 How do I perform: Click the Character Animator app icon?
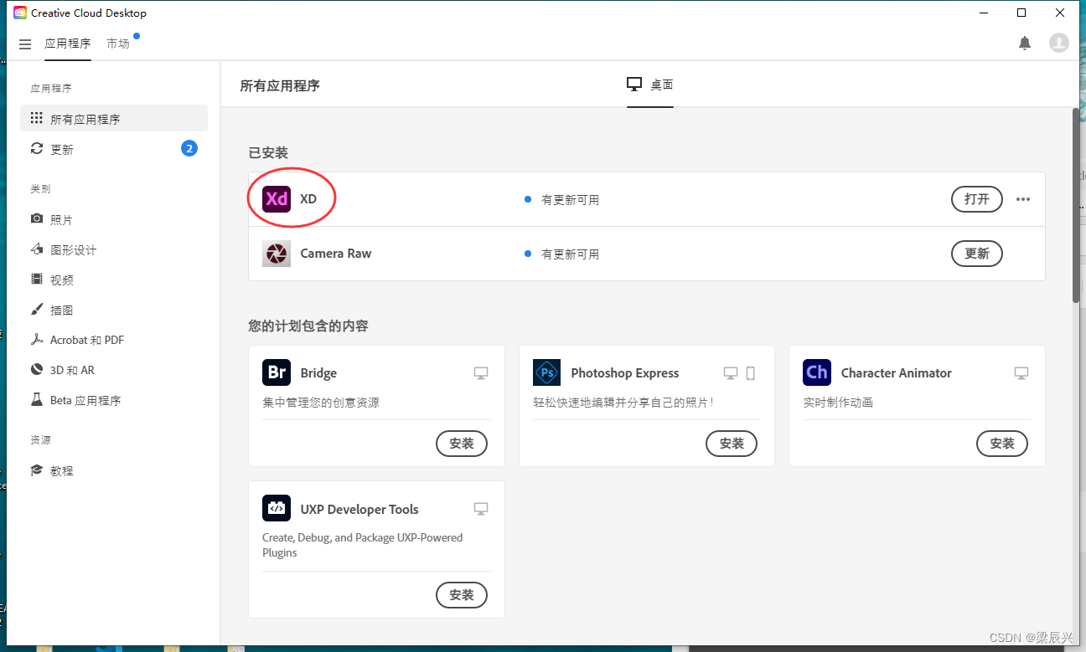tap(817, 372)
